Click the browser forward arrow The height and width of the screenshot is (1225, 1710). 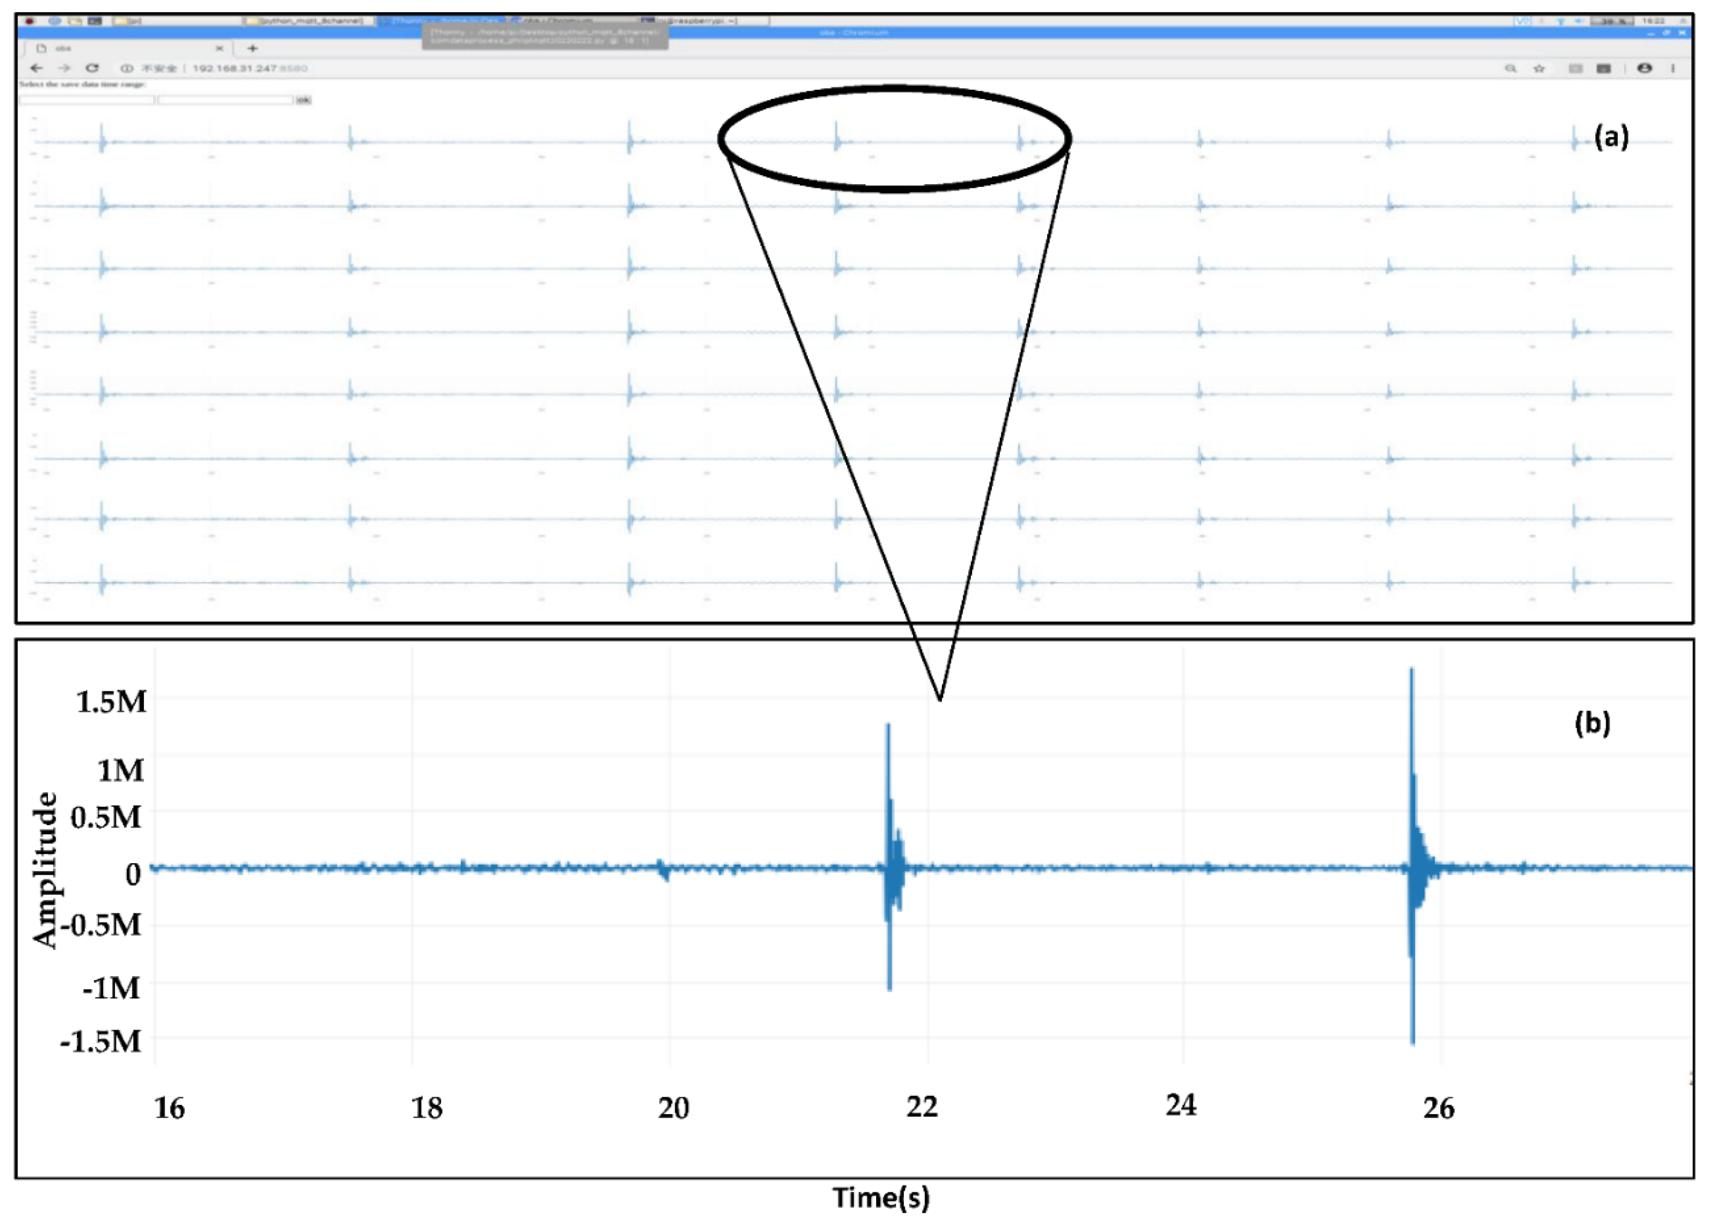tap(64, 68)
